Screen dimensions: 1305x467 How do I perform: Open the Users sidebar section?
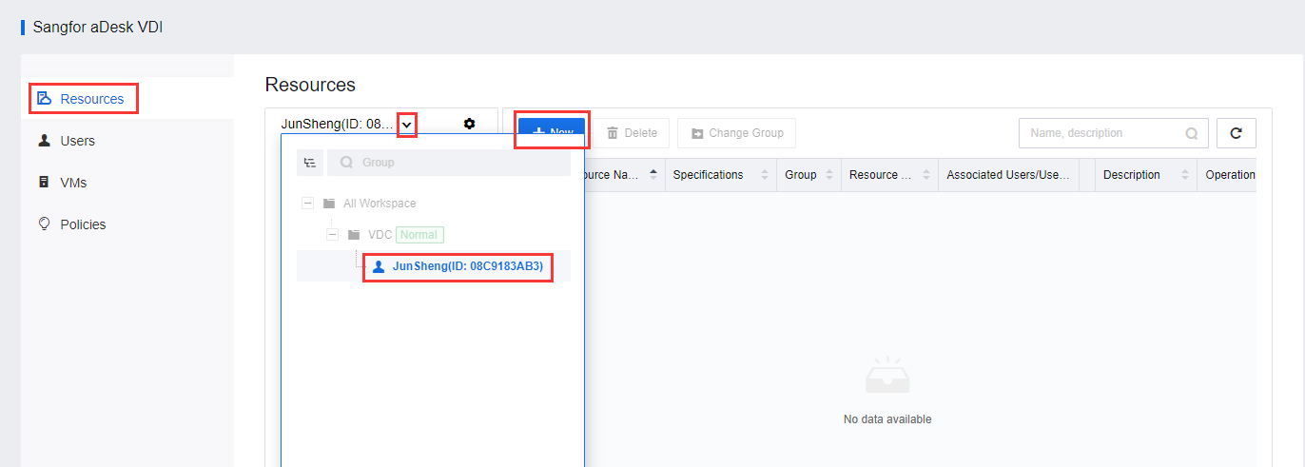coord(67,141)
